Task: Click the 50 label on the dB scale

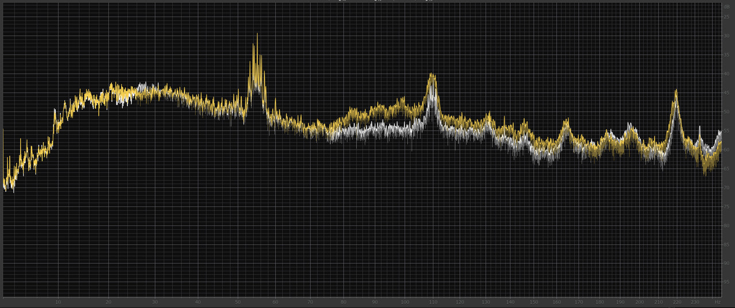Action: click(727, 111)
